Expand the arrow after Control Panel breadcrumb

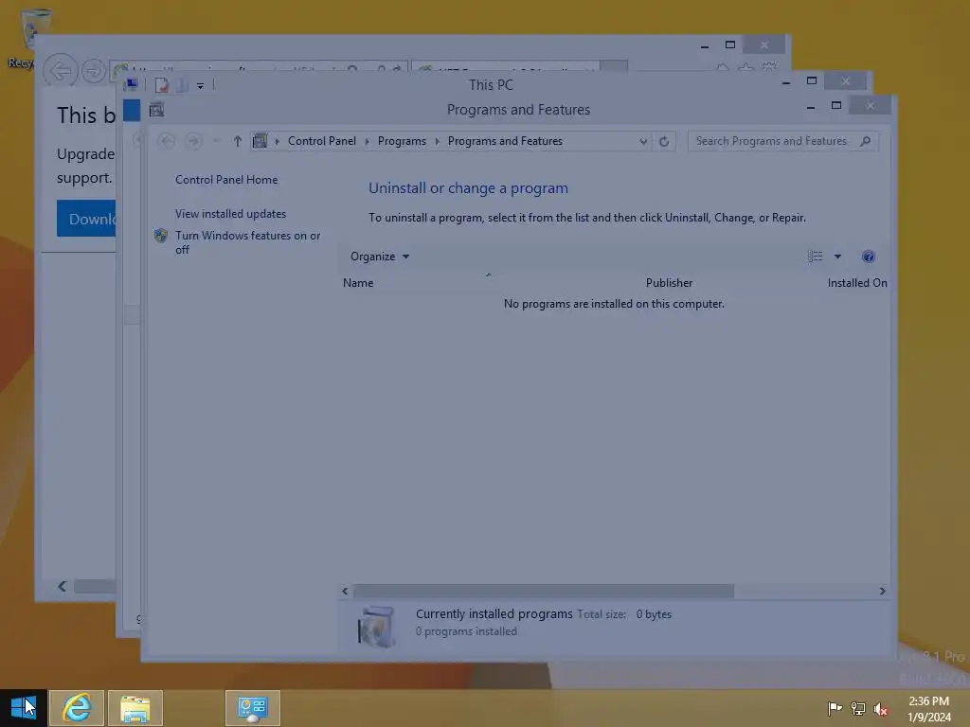367,141
